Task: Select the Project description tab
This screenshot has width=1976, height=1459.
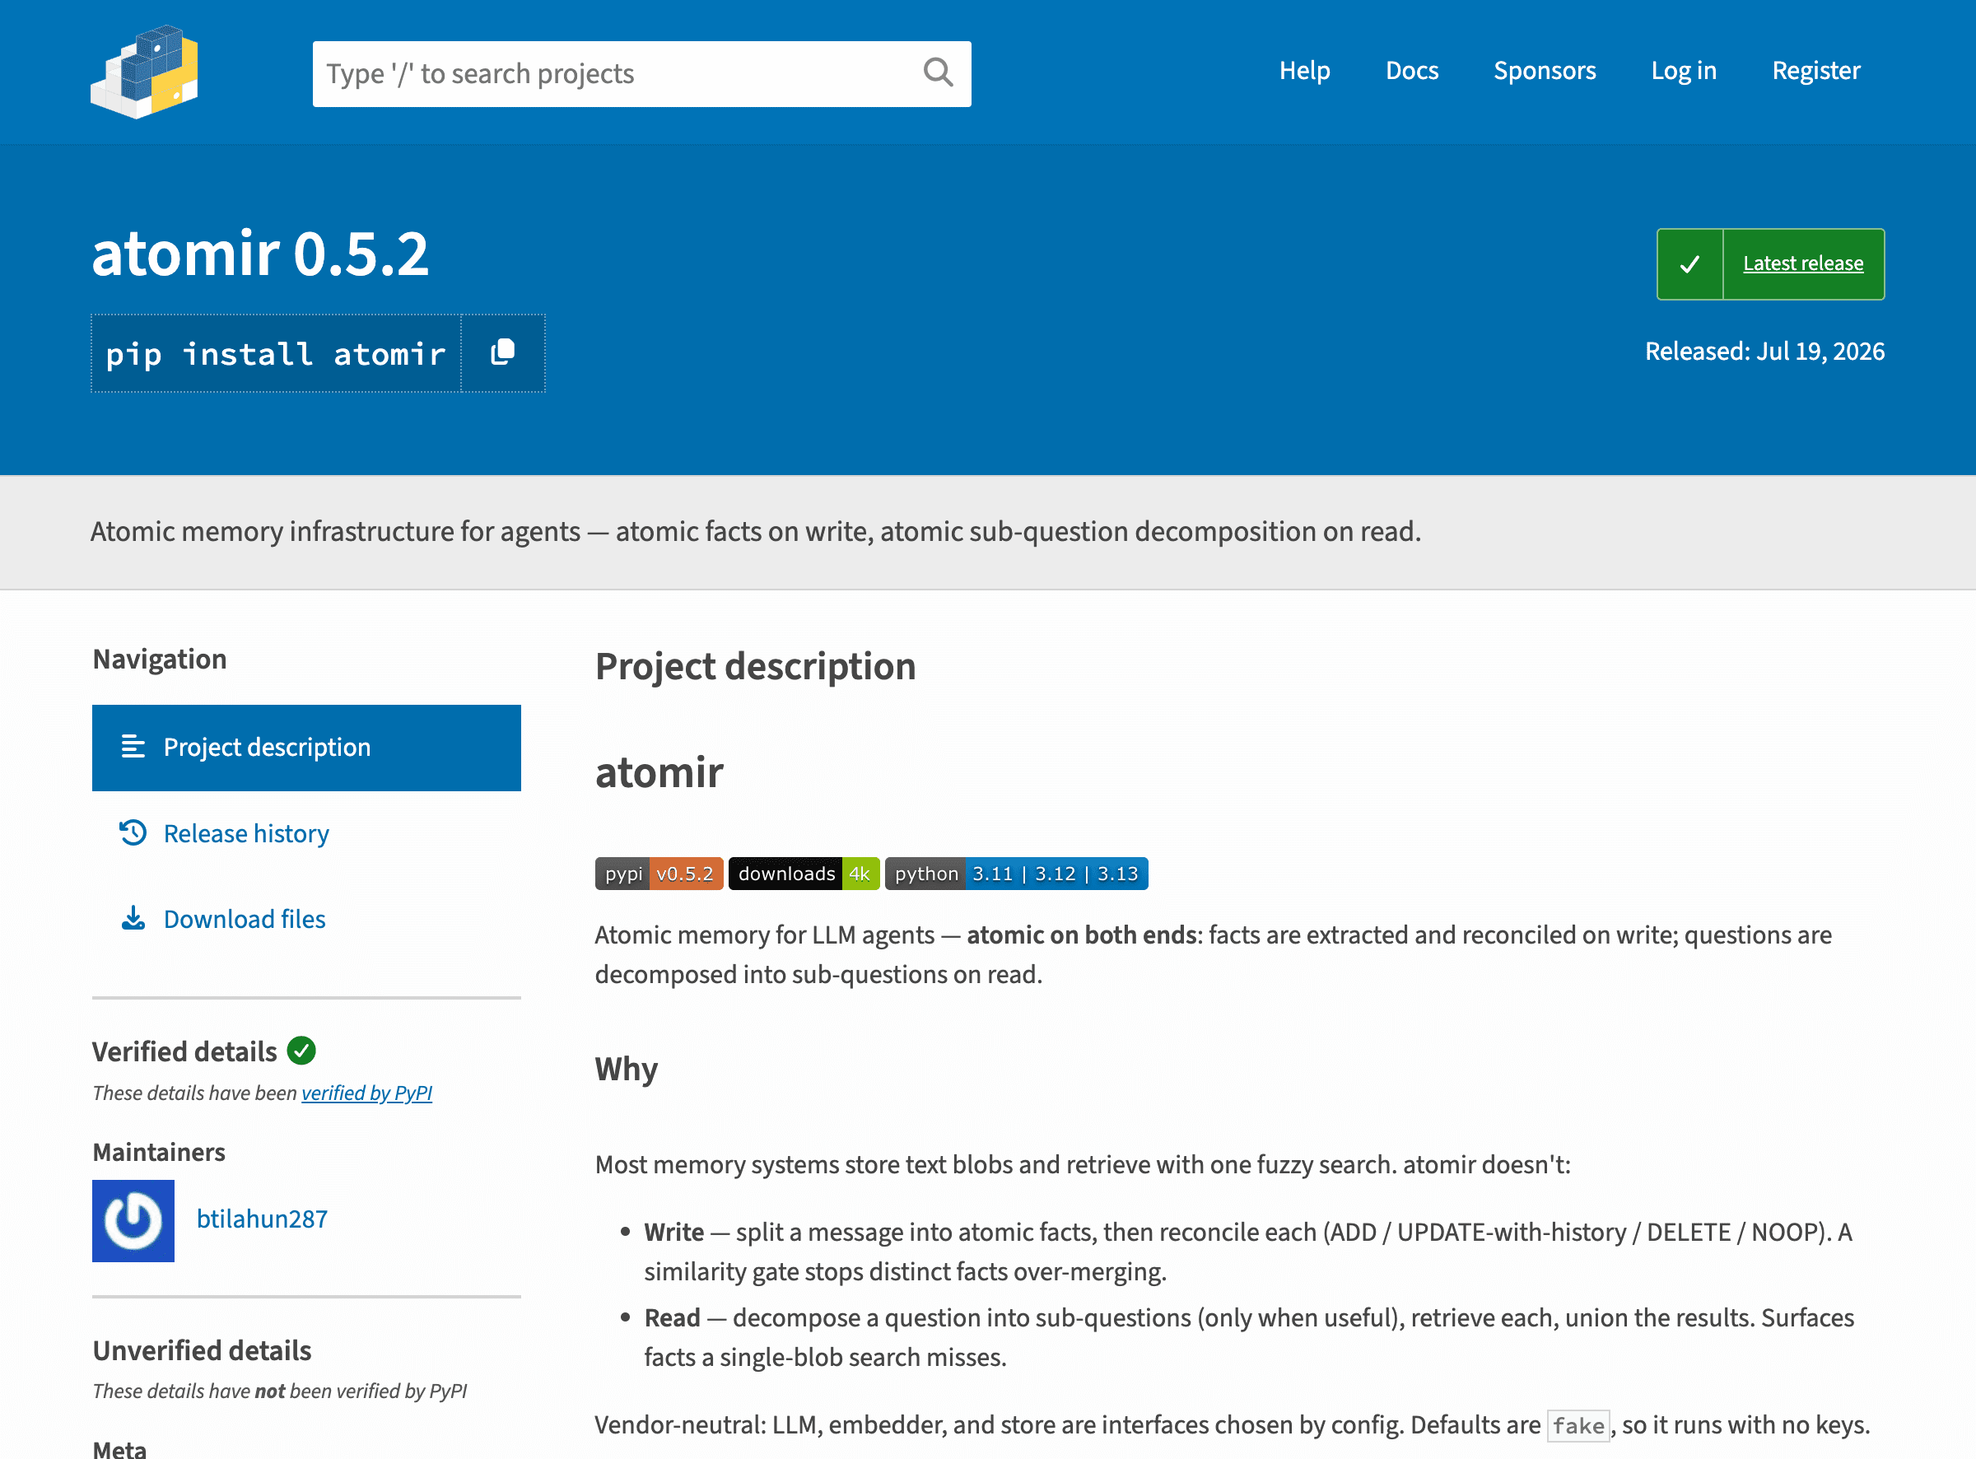Action: (306, 747)
